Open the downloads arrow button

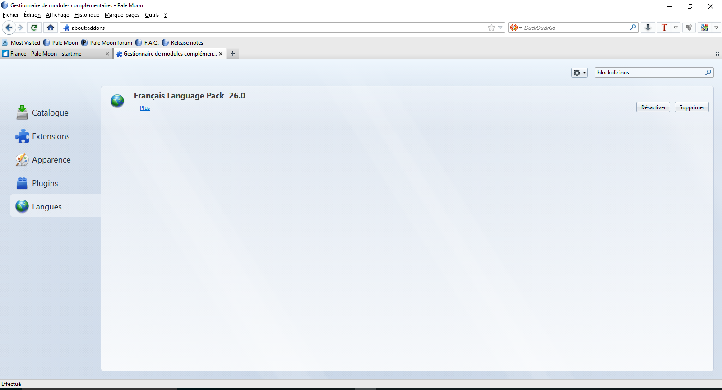648,28
